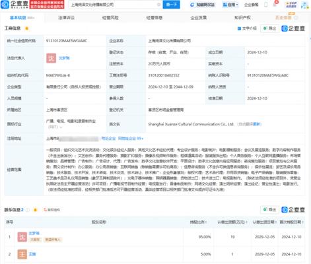Sort by the 持股比例 column header
311x264 pixels.
point(198,222)
